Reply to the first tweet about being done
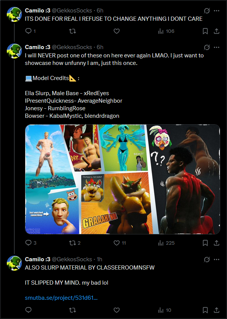Image resolution: width=227 pixels, height=319 pixels. [x=30, y=31]
